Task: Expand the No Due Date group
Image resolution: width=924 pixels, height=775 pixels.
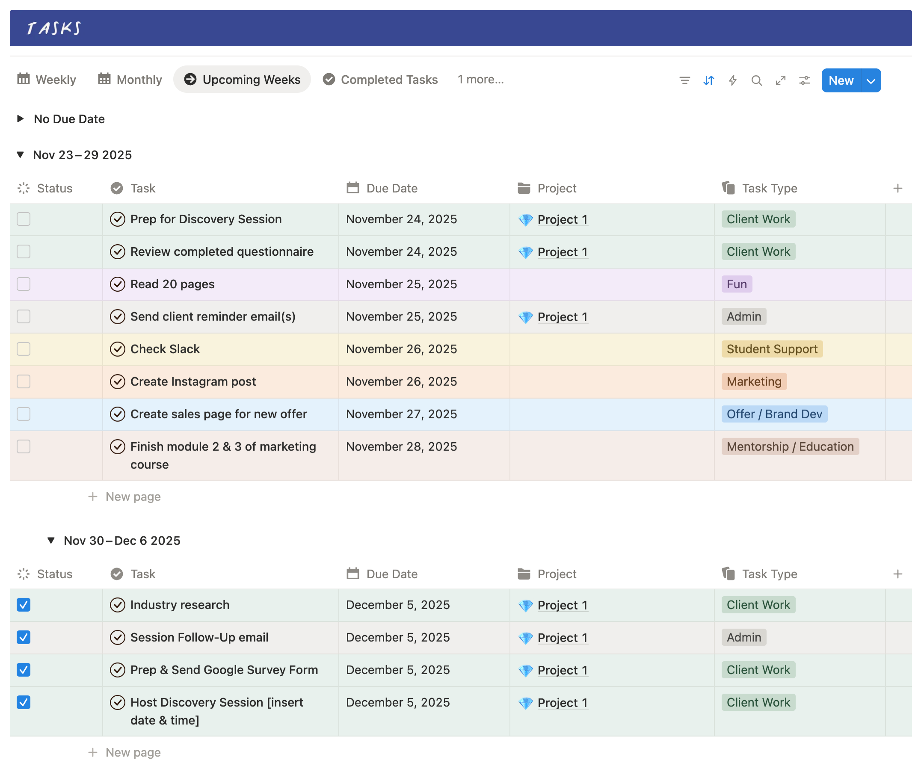Action: [x=20, y=119]
